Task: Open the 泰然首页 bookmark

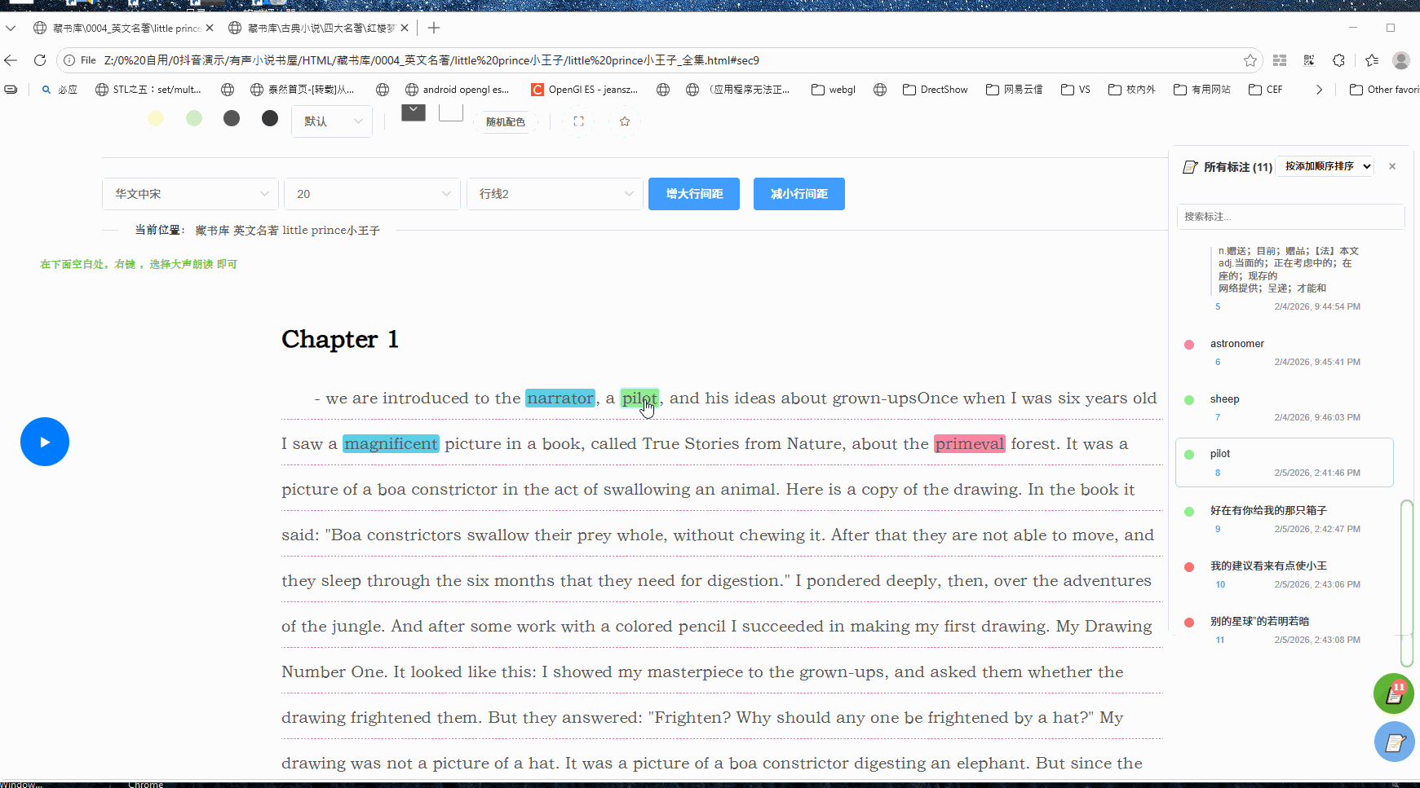Action: click(303, 90)
